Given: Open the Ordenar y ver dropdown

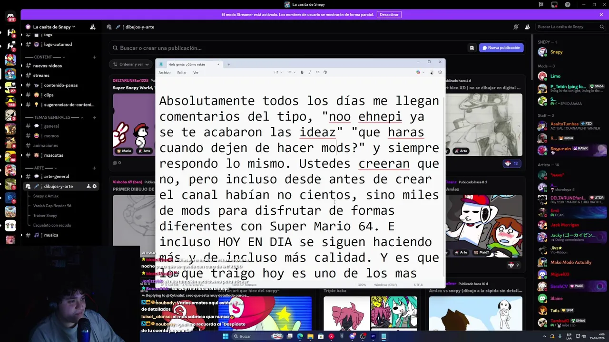Looking at the screenshot, I should (131, 64).
